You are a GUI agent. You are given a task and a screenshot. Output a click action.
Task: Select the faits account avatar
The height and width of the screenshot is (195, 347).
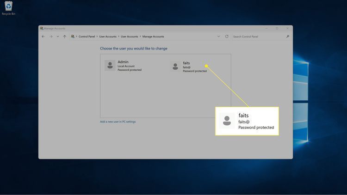click(x=175, y=67)
